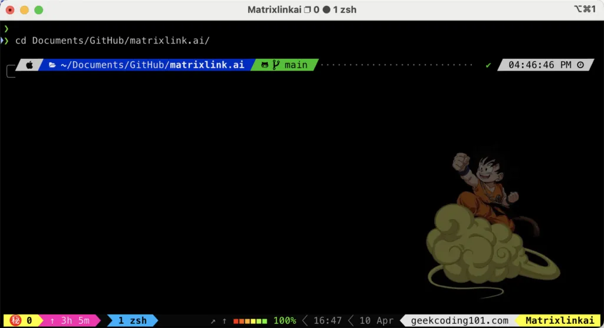Click the Apple logo in the prompt
This screenshot has height=328, width=604.
pyautogui.click(x=29, y=65)
